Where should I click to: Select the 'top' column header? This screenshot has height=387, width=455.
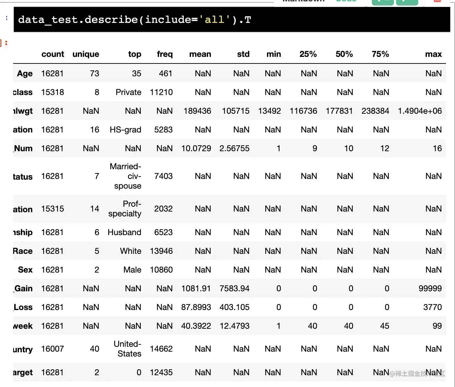(135, 54)
